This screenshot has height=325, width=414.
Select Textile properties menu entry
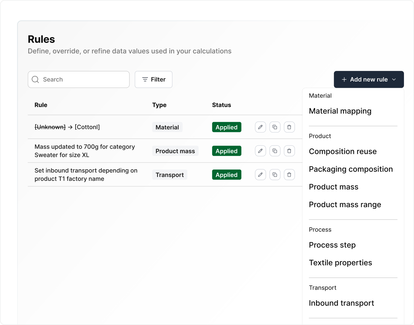click(x=340, y=263)
